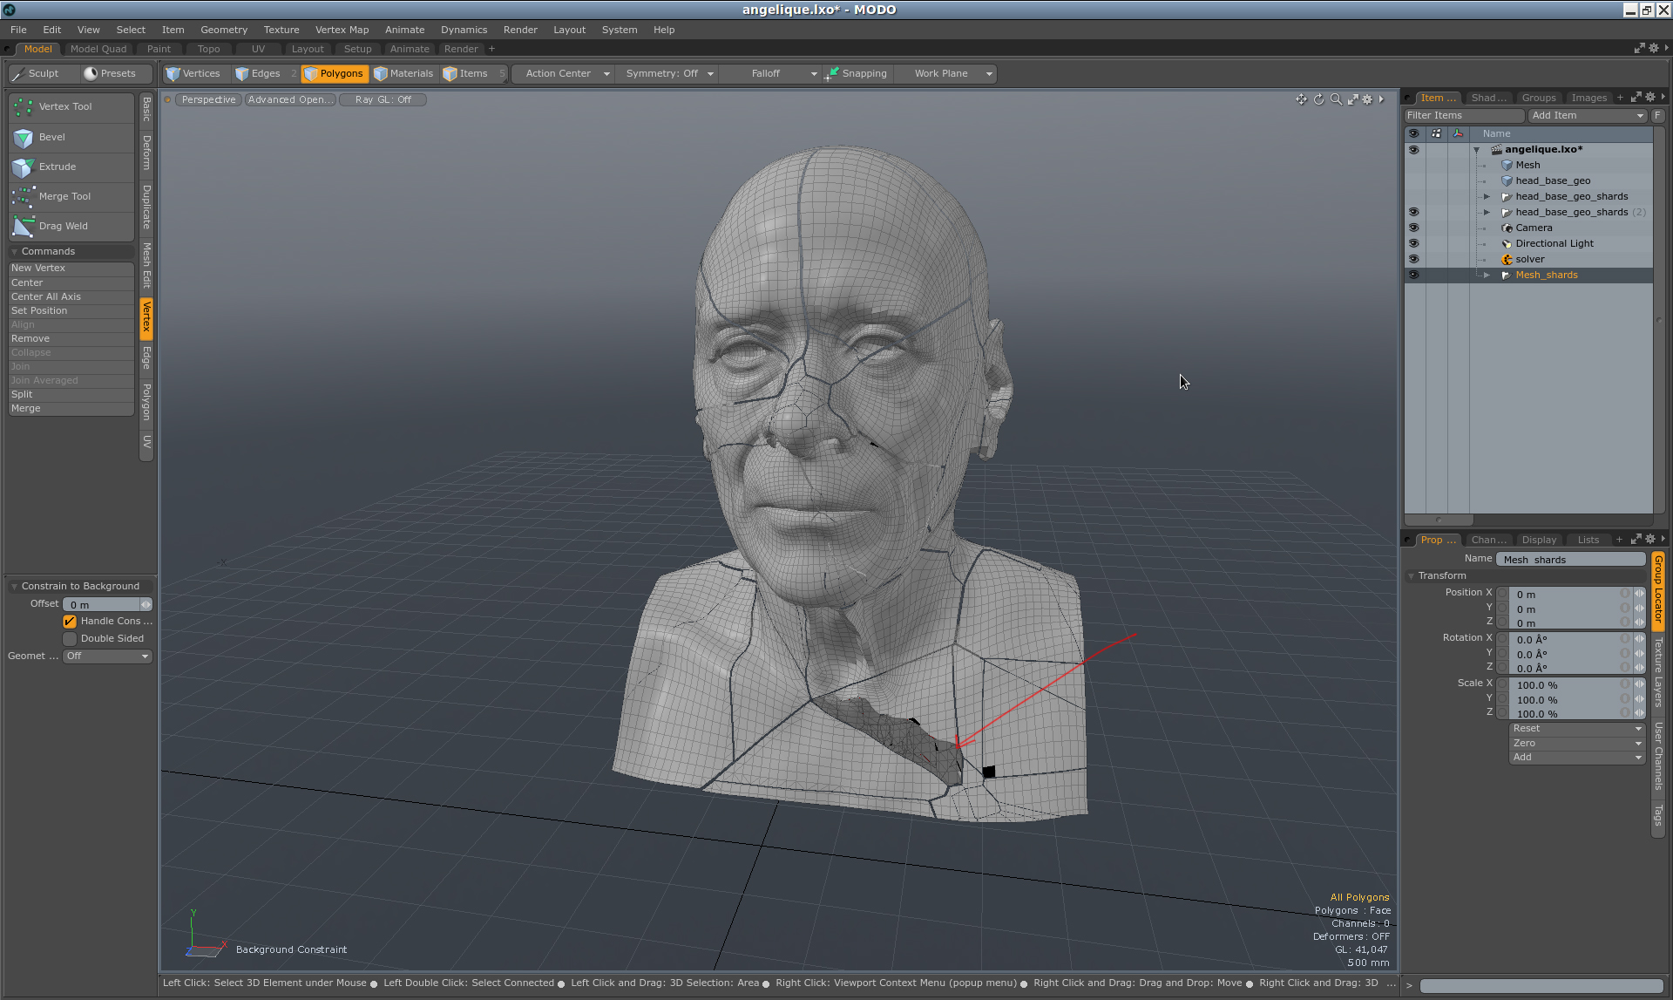Click the New Vertex command
This screenshot has width=1673, height=1000.
[x=71, y=269]
